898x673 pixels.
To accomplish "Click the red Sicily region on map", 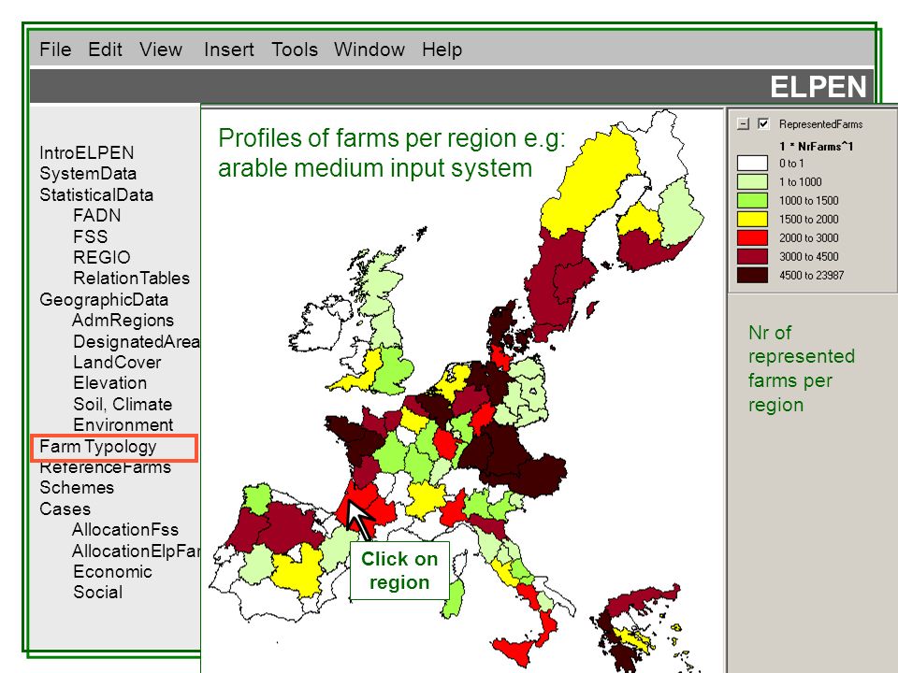I will pyautogui.click(x=514, y=652).
